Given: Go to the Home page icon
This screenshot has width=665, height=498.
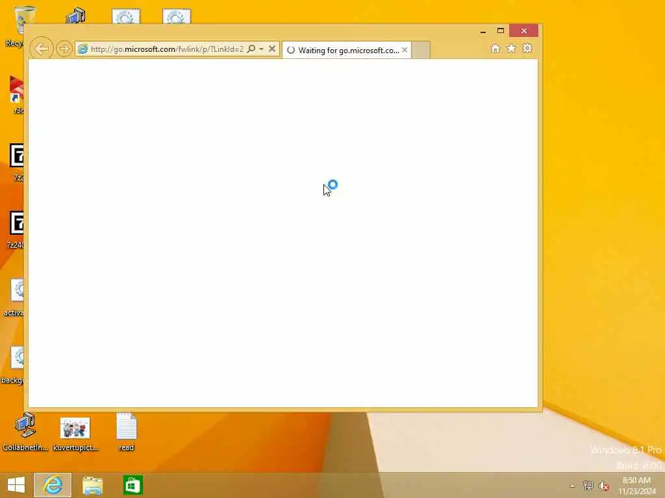Looking at the screenshot, I should [x=496, y=48].
